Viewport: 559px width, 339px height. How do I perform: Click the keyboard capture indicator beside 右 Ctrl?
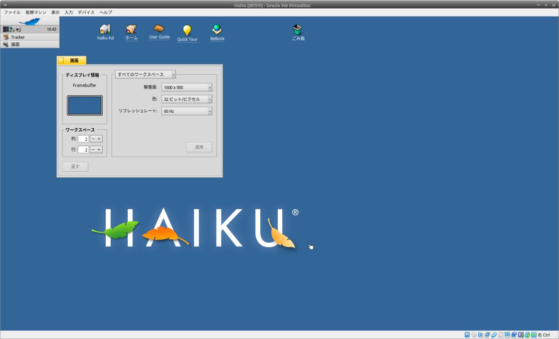(534, 335)
